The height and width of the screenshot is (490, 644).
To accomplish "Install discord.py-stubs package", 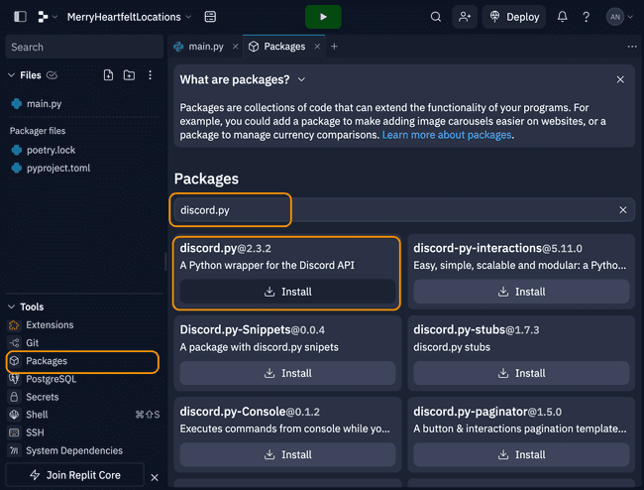I will tap(521, 373).
